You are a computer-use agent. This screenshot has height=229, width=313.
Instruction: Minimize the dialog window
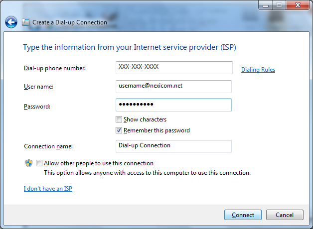(265, 5)
